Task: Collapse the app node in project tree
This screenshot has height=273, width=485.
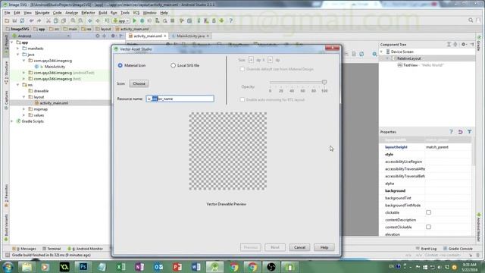Action: pos(12,42)
